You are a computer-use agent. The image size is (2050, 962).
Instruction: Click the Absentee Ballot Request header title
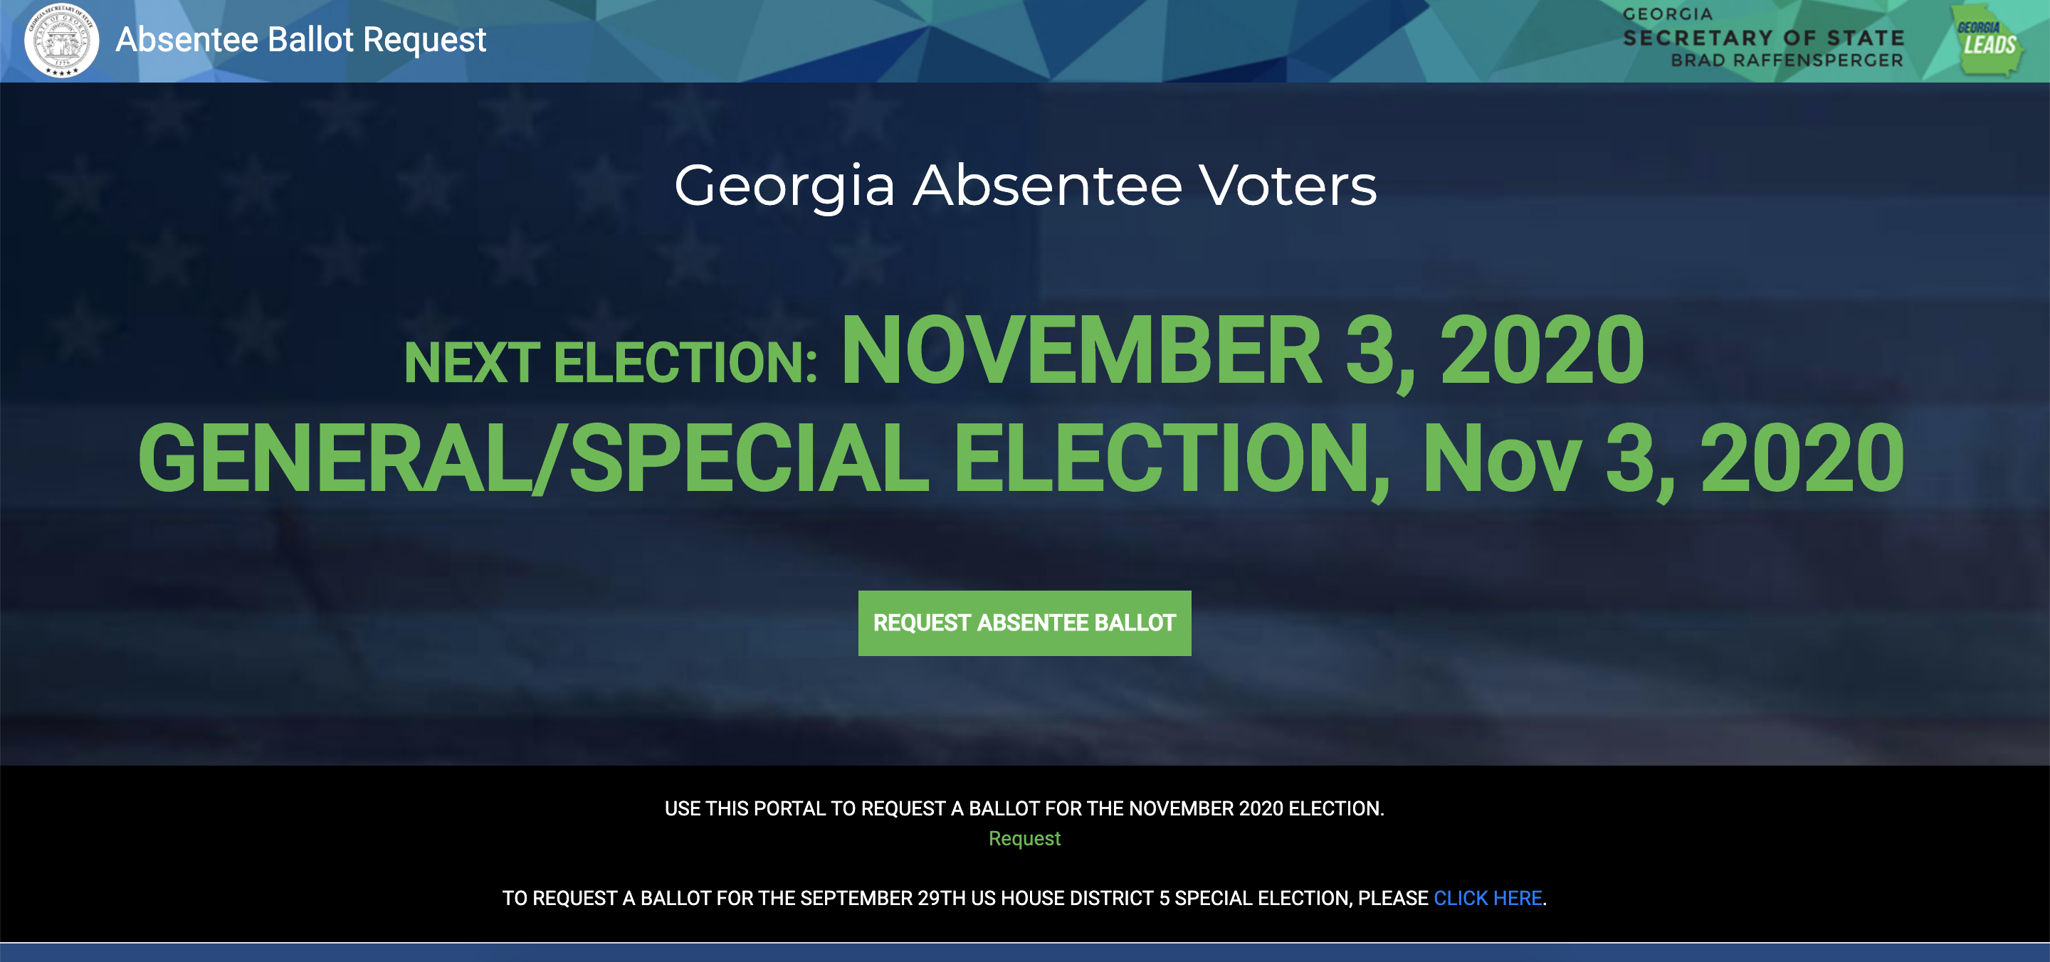pos(300,40)
